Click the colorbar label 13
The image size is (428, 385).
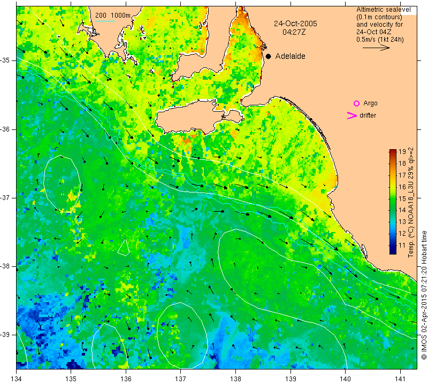pos(402,222)
